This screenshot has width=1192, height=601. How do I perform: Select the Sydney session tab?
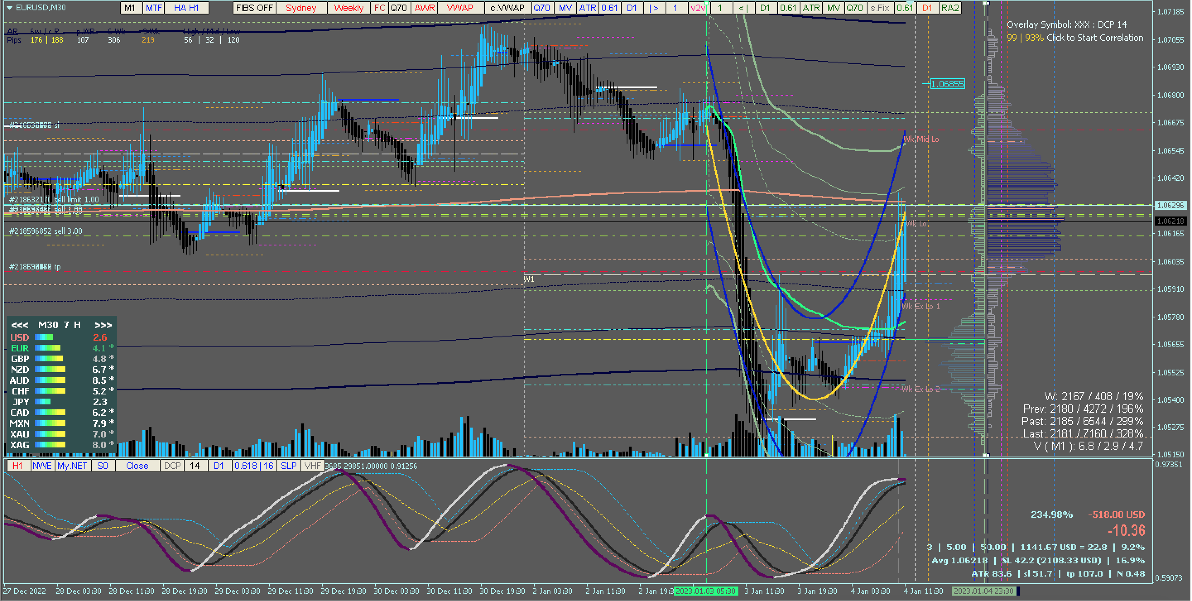[x=301, y=8]
